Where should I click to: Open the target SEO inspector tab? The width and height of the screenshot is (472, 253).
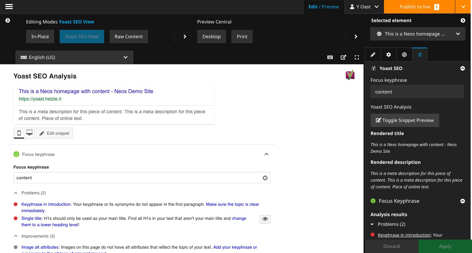(404, 55)
